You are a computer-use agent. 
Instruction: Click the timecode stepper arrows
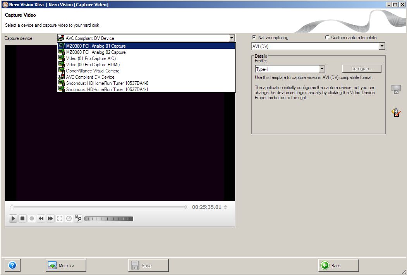225,207
